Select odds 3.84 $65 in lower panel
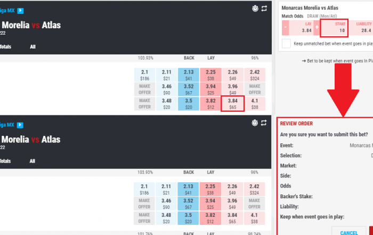373x235 pixels. 232,218
